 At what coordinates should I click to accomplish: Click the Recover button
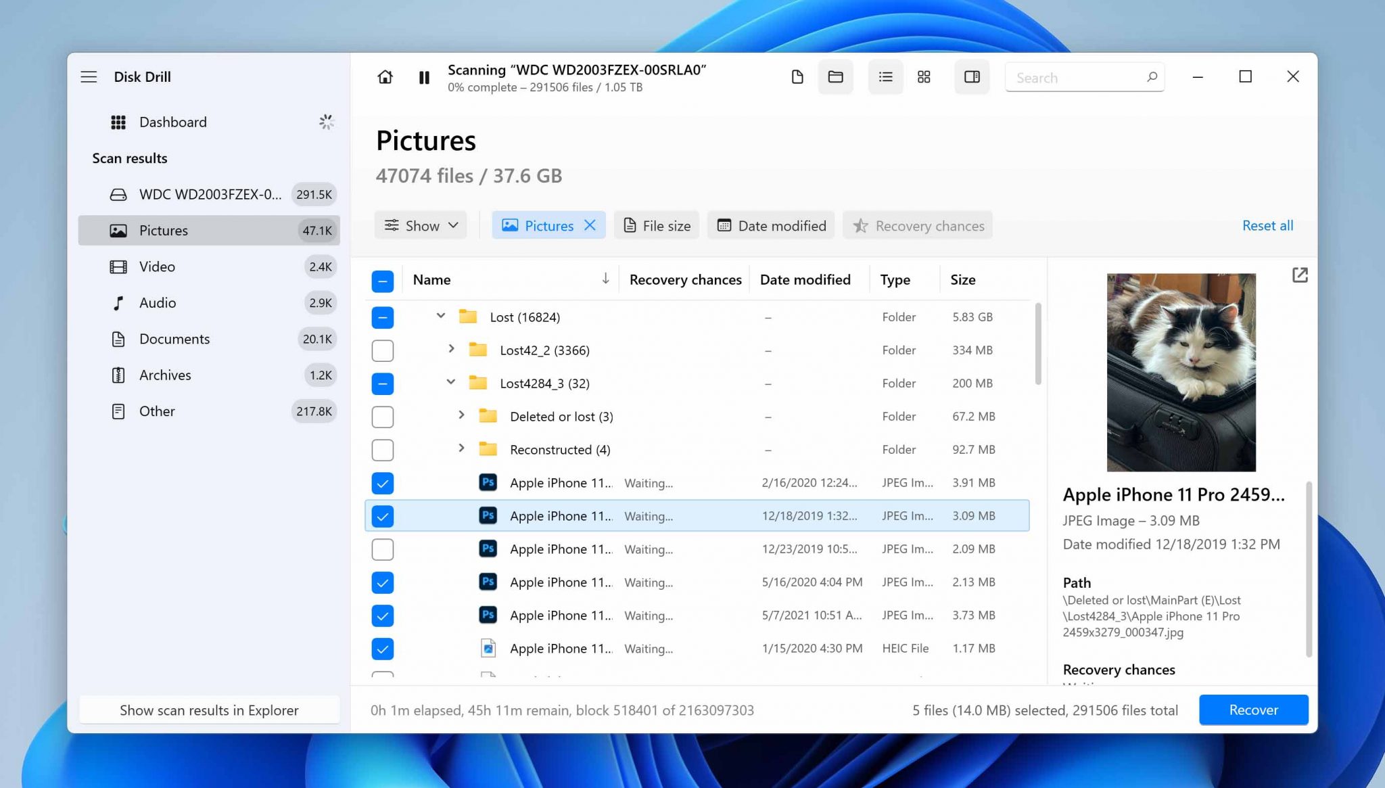(1253, 710)
